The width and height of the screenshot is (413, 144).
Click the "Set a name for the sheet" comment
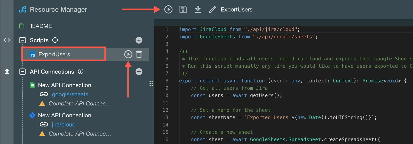pos(231,110)
